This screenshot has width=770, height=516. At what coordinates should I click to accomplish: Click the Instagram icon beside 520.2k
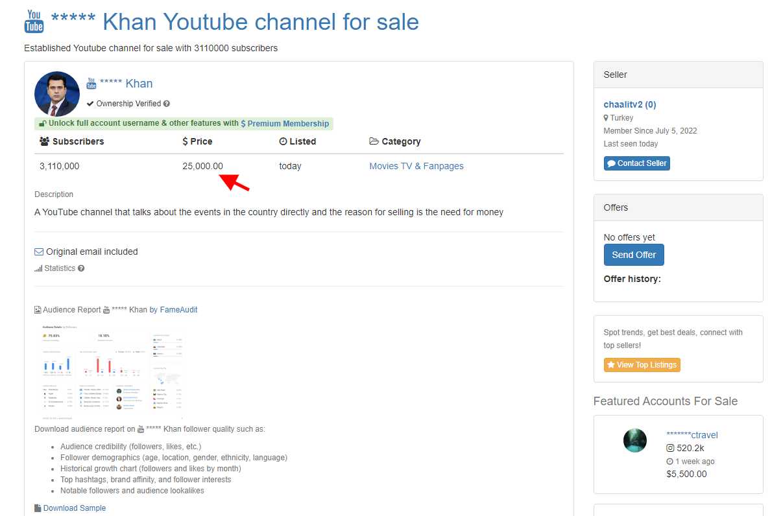[670, 448]
